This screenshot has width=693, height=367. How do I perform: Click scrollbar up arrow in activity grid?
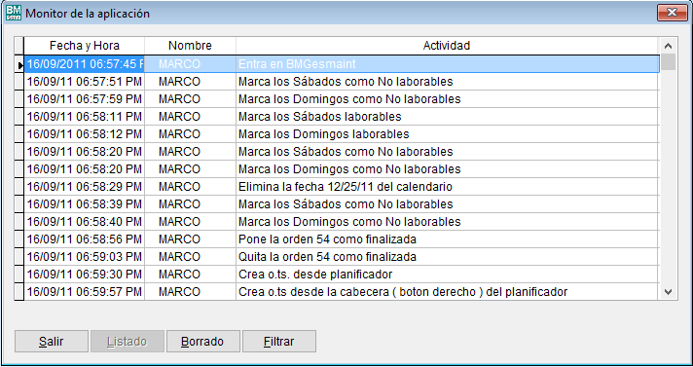point(668,46)
